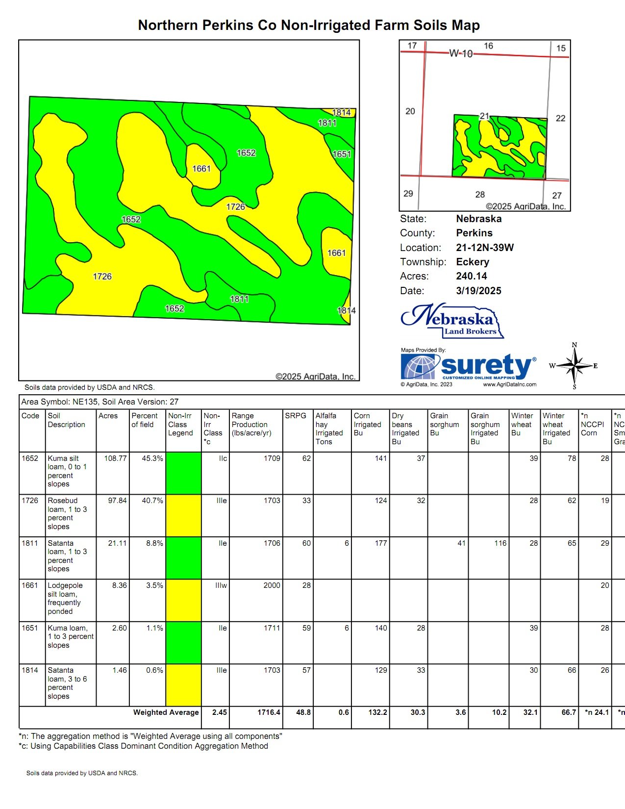Click the 1726 label in the southwest yellow area
Screen dimensions: 625x809
[x=102, y=277]
